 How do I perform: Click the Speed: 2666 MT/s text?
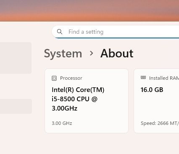pyautogui.click(x=160, y=123)
